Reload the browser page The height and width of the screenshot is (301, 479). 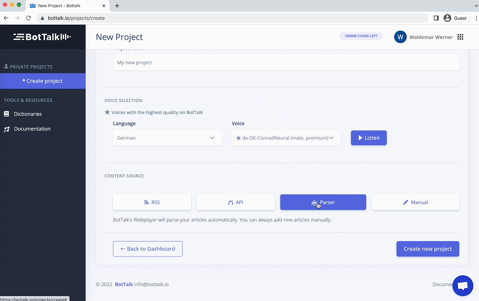(x=28, y=18)
